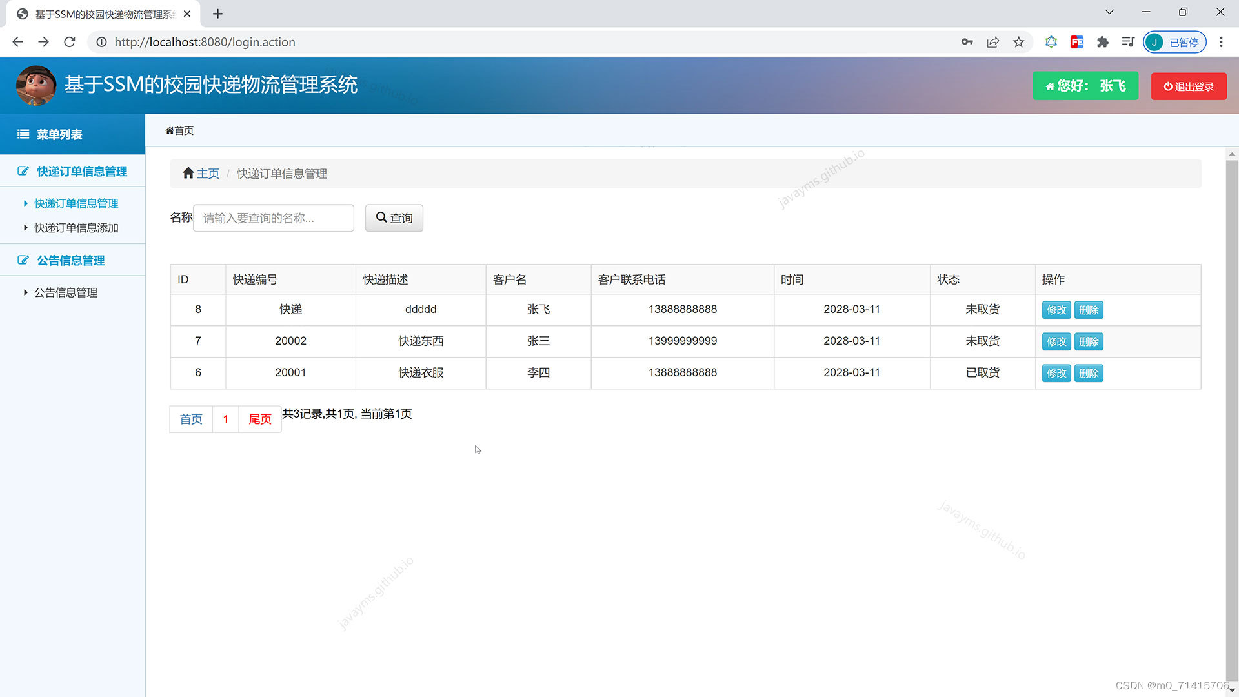Collapse the 公告信息管理 sidebar section
Screen dimensions: 1239x697
coord(71,260)
